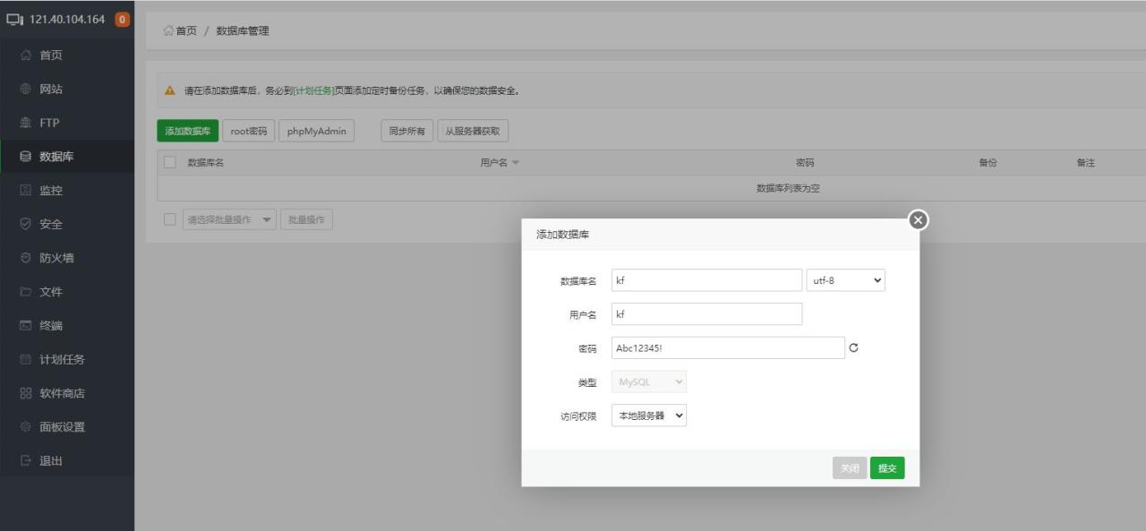Open the 监控 monitoring panel via sidebar icon
This screenshot has width=1146, height=531.
click(27, 190)
